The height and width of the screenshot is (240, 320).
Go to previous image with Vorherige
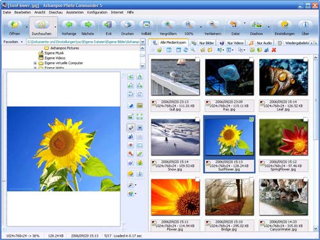[68, 25]
